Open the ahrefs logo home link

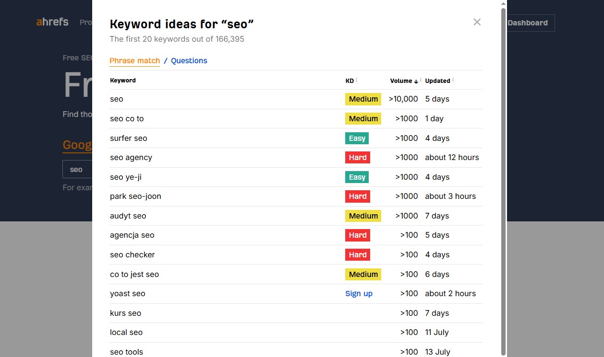tap(52, 22)
